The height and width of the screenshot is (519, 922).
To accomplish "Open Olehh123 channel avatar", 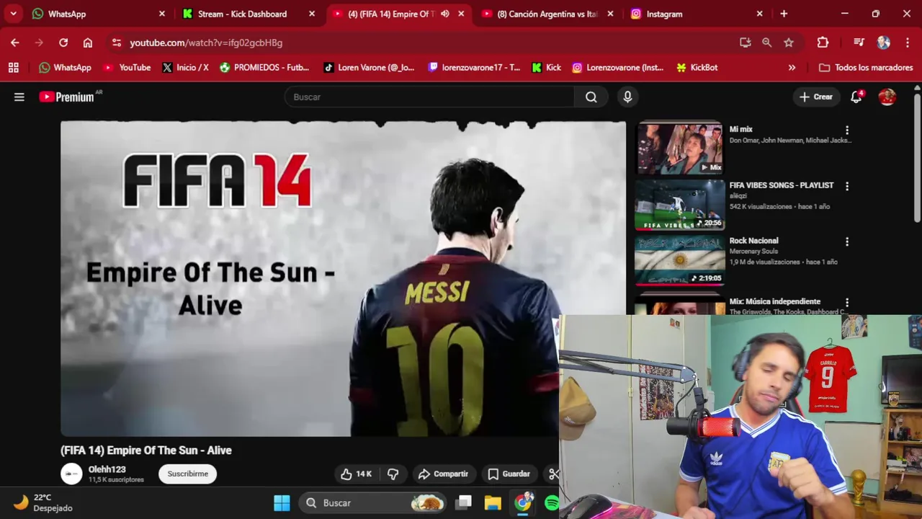I will (71, 474).
